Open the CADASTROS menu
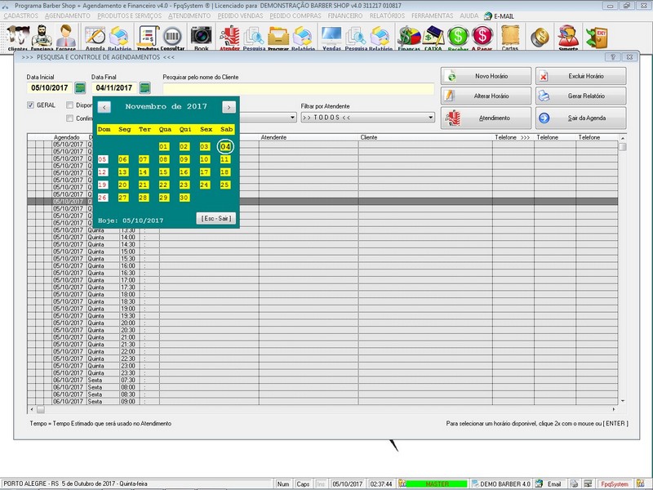 click(21, 16)
